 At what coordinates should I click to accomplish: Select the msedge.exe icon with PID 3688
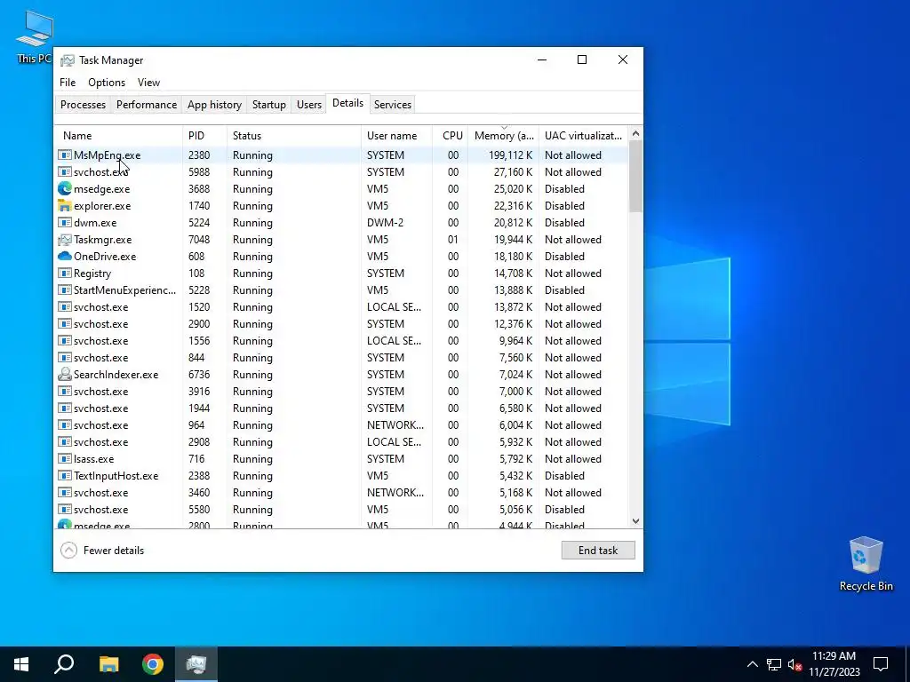click(64, 188)
